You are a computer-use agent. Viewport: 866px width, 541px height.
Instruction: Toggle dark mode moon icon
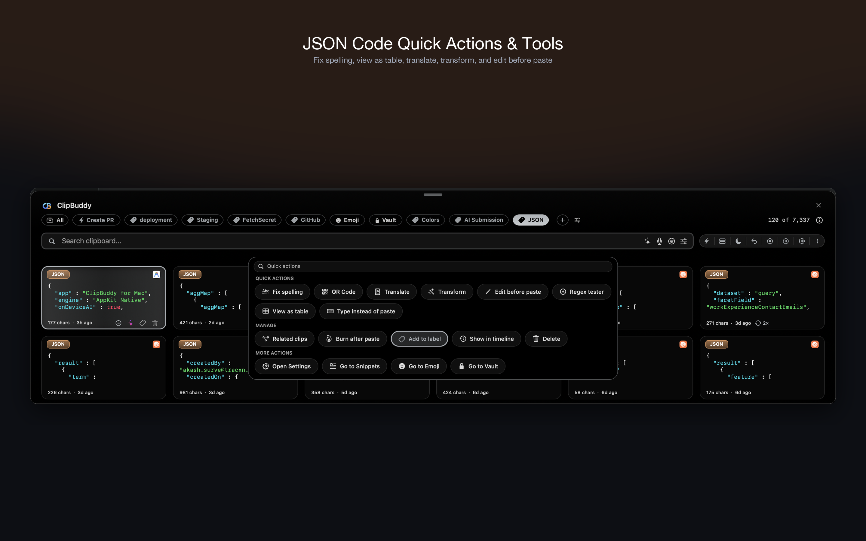click(738, 241)
